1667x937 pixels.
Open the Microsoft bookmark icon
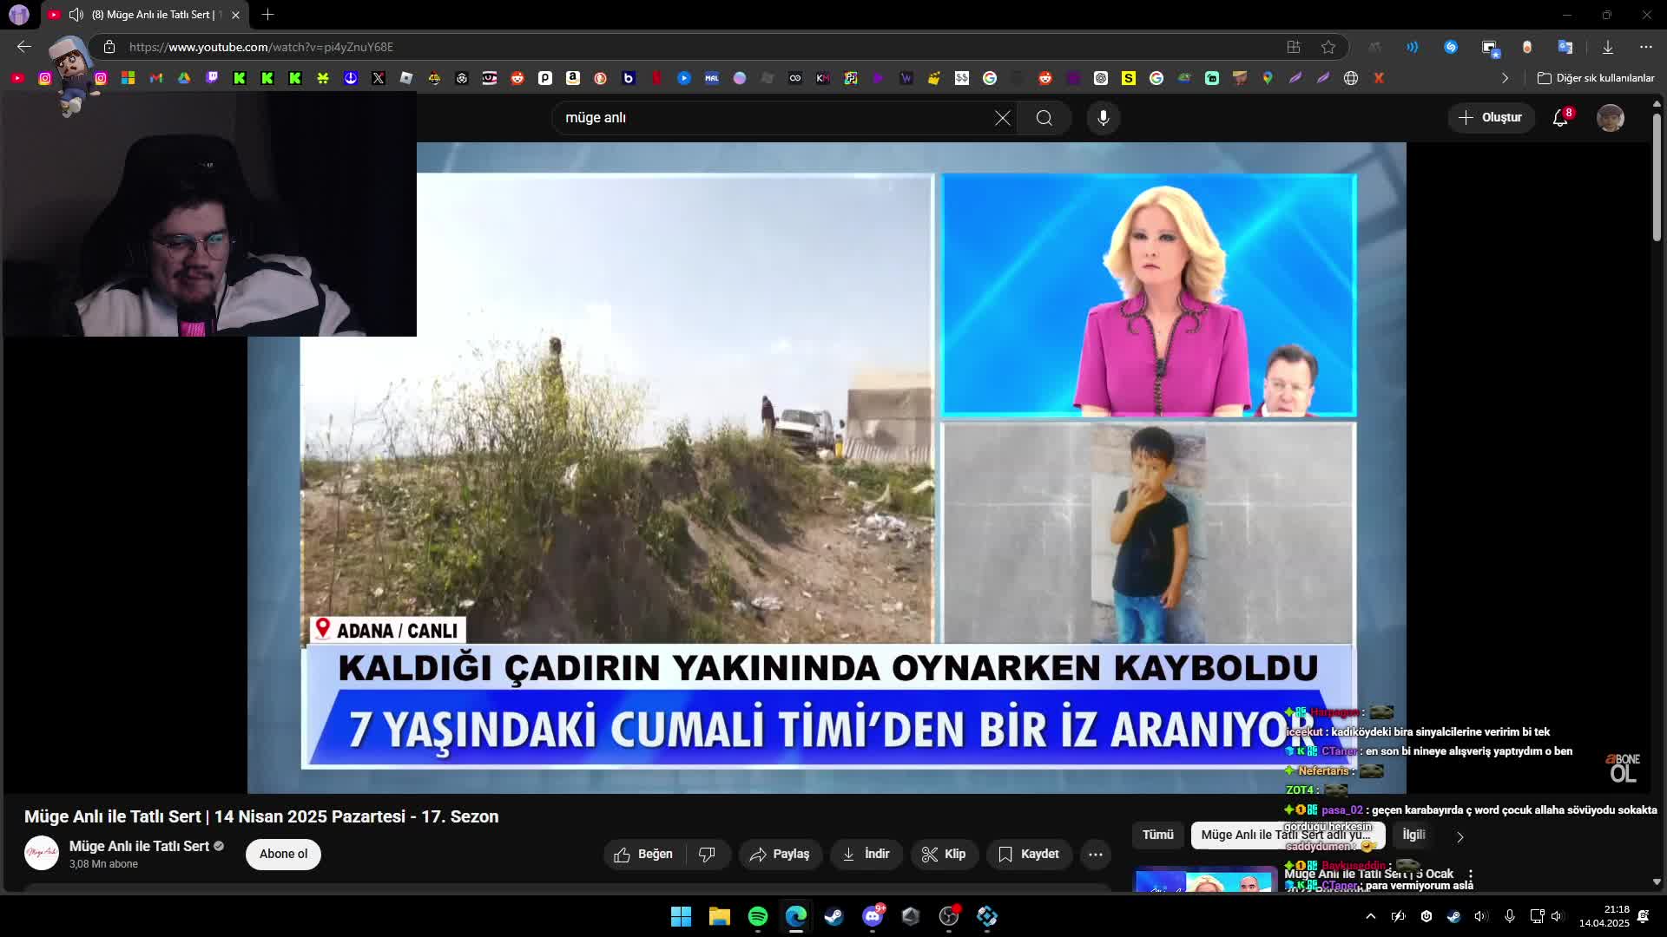(x=128, y=78)
